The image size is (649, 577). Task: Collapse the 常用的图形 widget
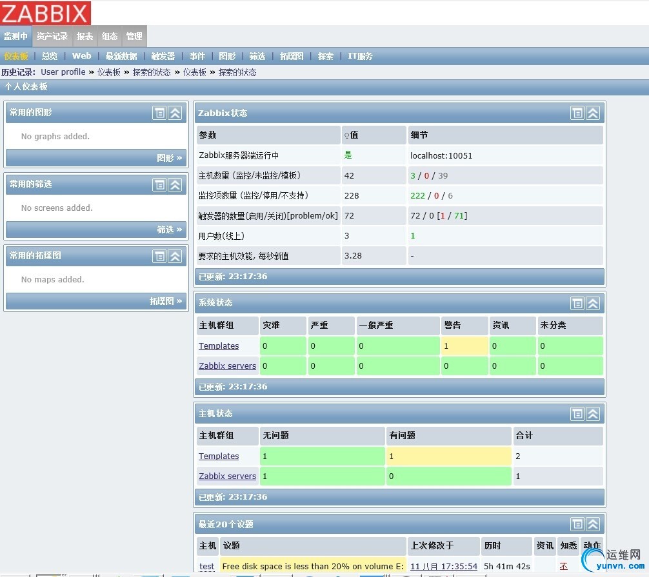pos(175,113)
